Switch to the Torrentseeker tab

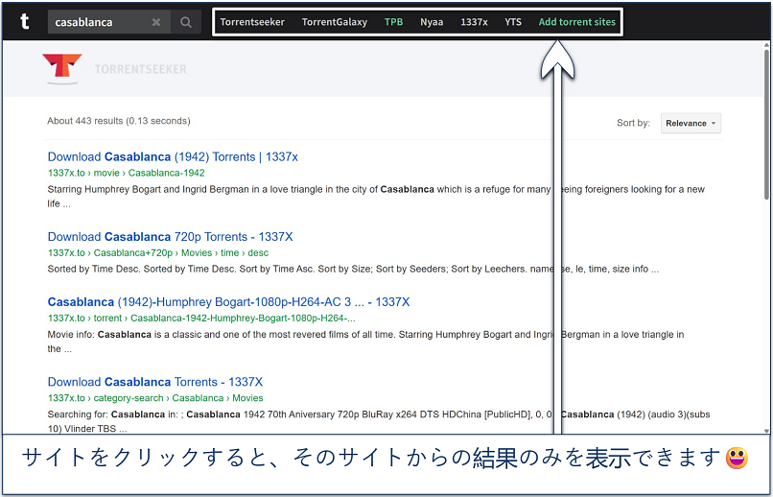[252, 22]
